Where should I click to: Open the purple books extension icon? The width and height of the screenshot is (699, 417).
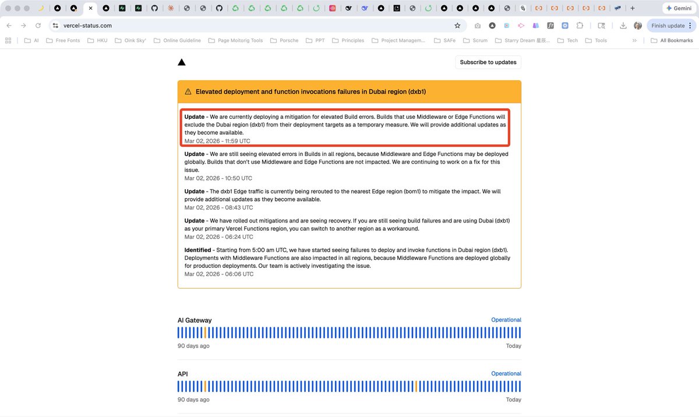click(x=535, y=26)
